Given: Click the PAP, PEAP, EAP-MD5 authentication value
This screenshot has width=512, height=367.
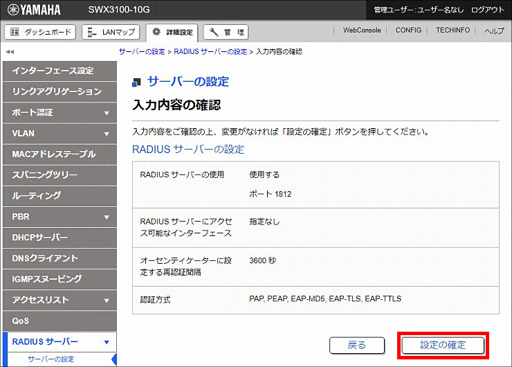Looking at the screenshot, I should click(325, 298).
